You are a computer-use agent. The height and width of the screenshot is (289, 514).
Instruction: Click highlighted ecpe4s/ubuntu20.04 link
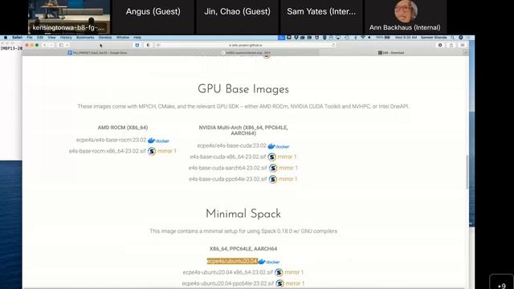pos(232,261)
